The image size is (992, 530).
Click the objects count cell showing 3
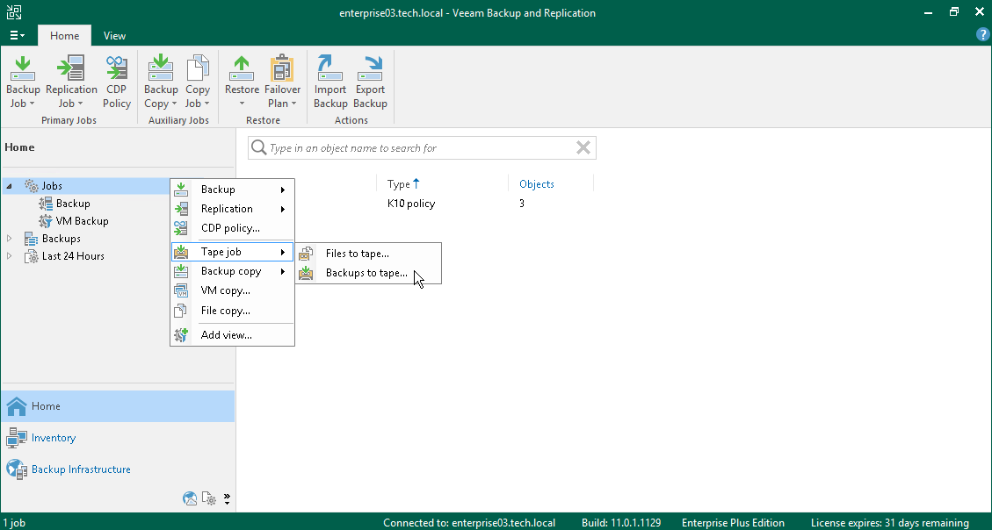[x=522, y=204]
